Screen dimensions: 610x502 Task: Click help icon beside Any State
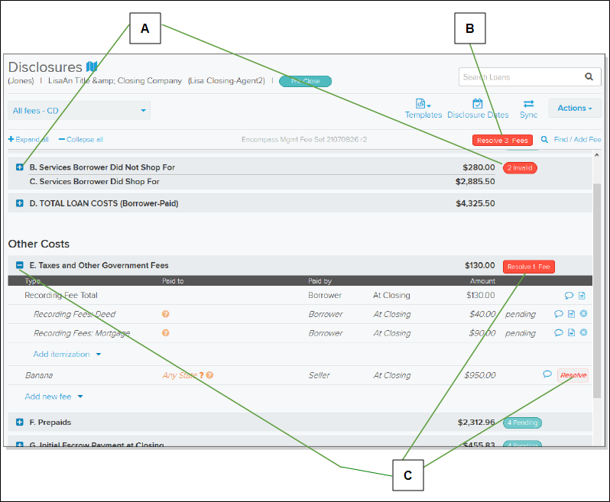tap(209, 375)
